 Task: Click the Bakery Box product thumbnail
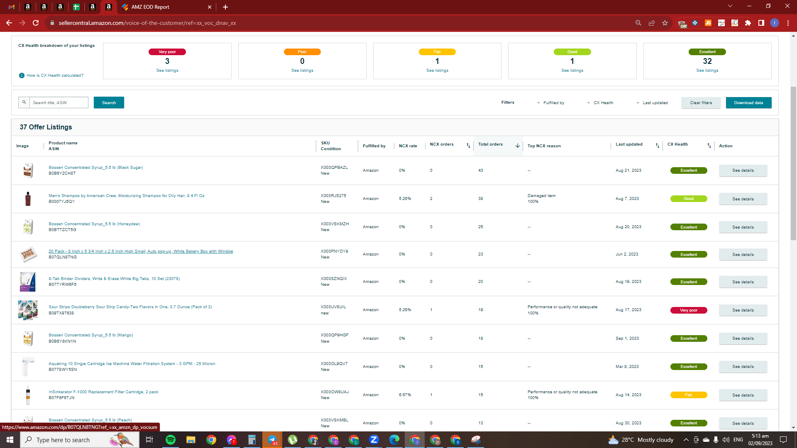tap(28, 254)
